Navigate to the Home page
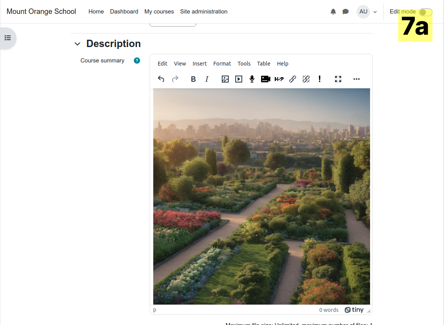 click(96, 12)
